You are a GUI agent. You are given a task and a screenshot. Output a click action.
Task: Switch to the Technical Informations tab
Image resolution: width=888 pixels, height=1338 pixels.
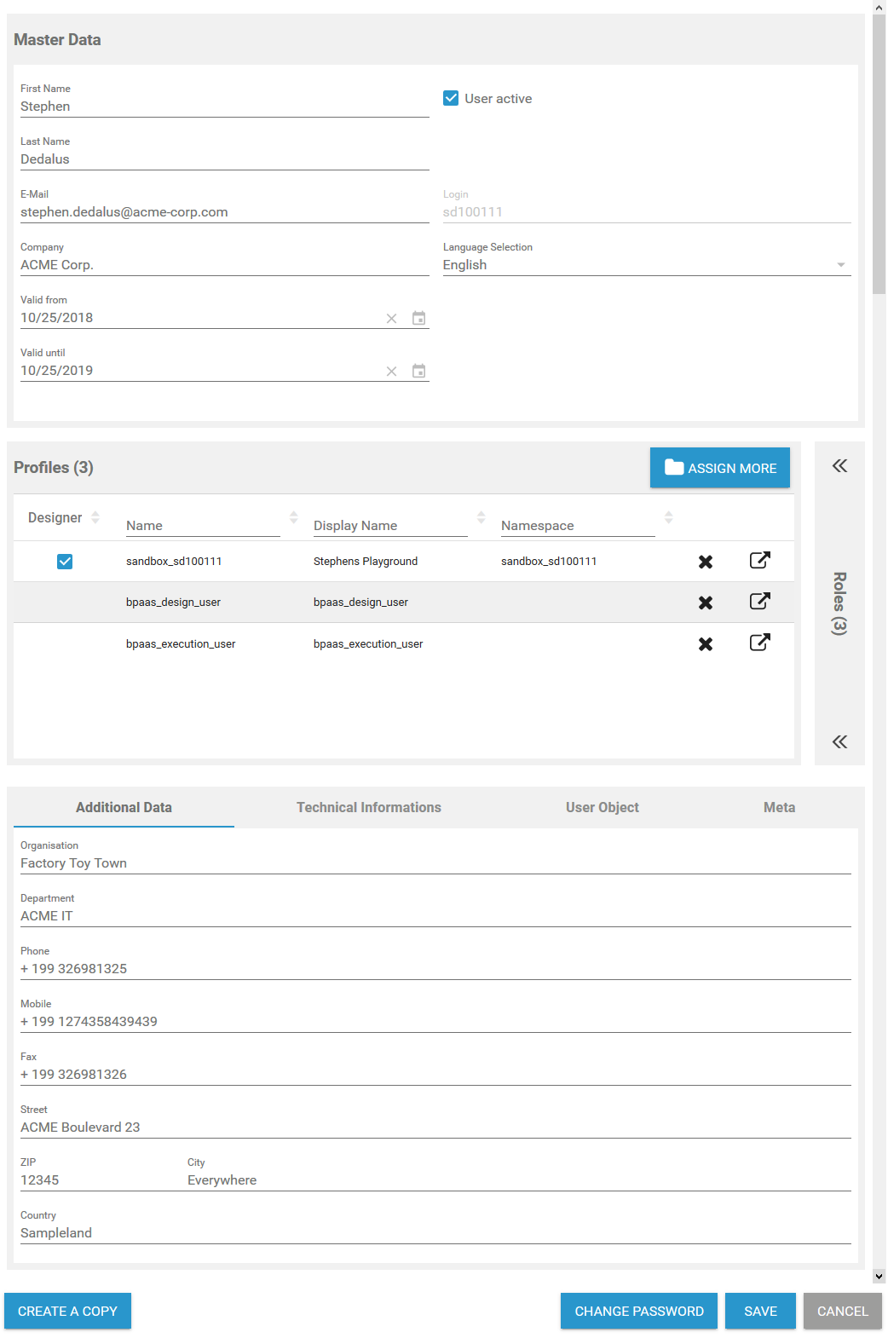(x=368, y=807)
